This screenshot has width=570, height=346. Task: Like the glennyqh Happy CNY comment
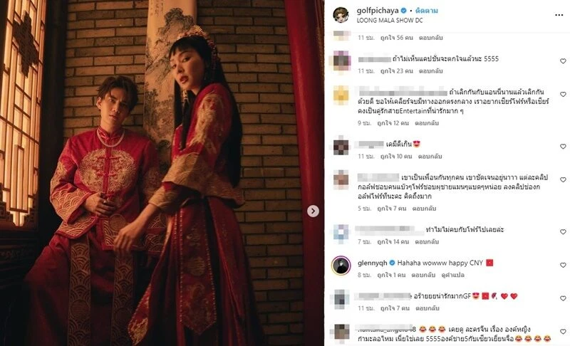pos(563,266)
